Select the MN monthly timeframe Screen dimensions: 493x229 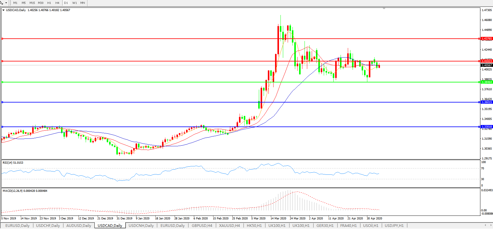(x=83, y=3)
